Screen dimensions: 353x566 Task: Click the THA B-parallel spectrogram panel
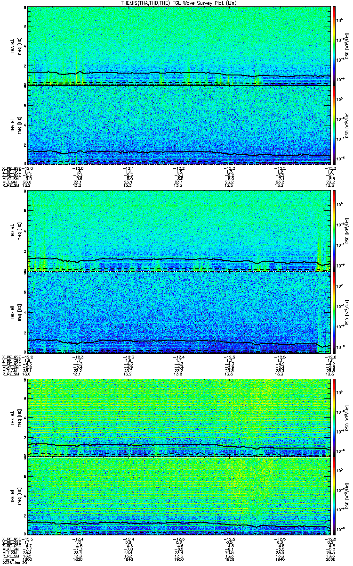point(179,125)
